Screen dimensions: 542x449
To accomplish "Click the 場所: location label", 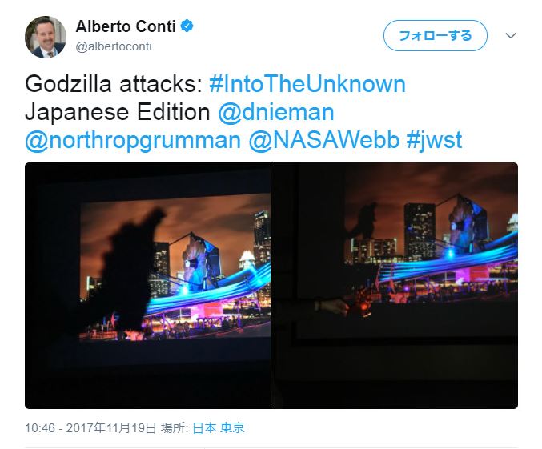I will coord(175,428).
